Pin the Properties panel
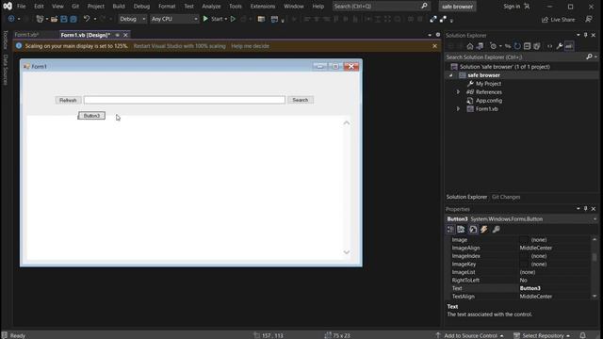603x339 pixels. 586,209
